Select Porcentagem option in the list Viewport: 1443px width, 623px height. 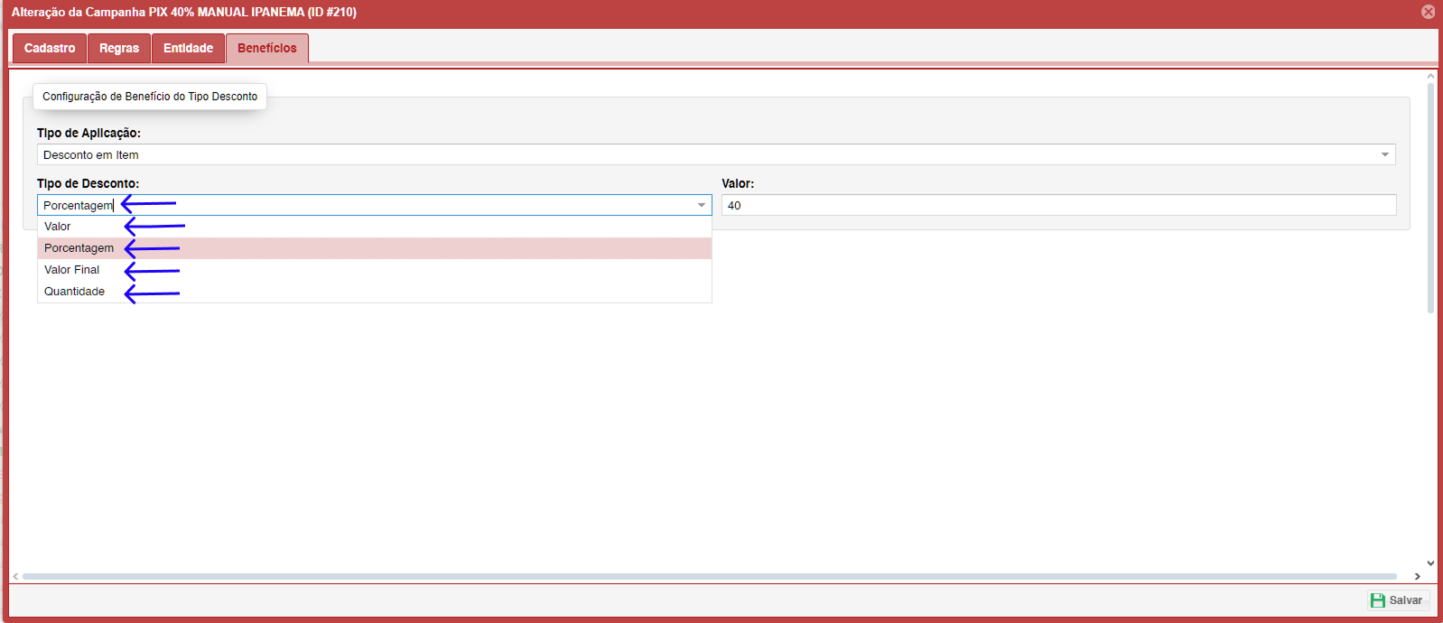[x=79, y=248]
